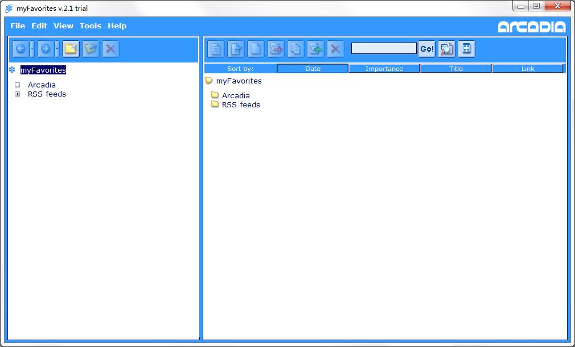
Task: Click the blank page icon in right toolbar
Action: tap(256, 49)
